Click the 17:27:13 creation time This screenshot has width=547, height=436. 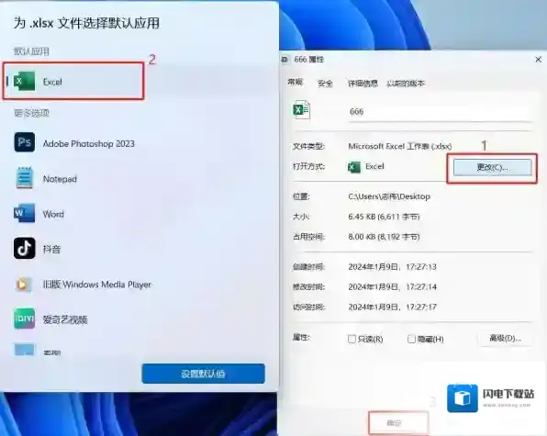pyautogui.click(x=421, y=267)
